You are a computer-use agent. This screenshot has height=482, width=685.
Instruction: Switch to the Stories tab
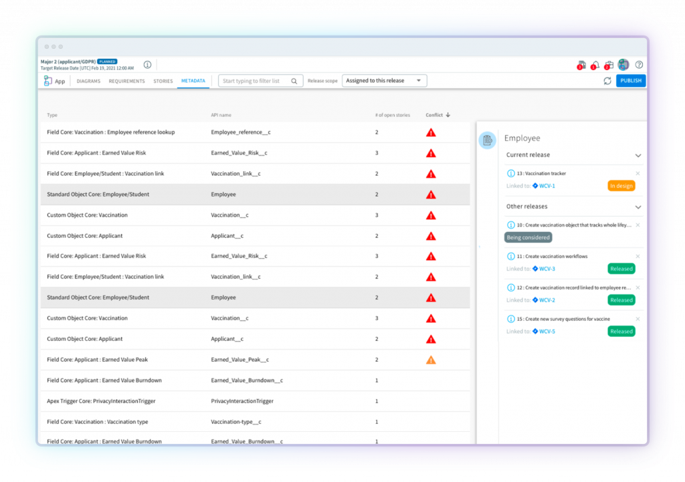(163, 81)
